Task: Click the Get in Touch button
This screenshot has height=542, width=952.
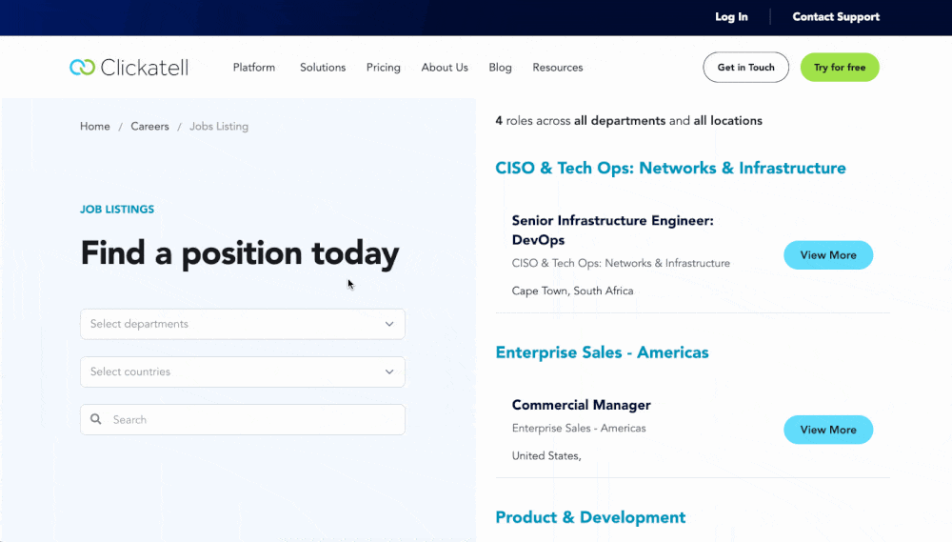Action: pos(745,68)
